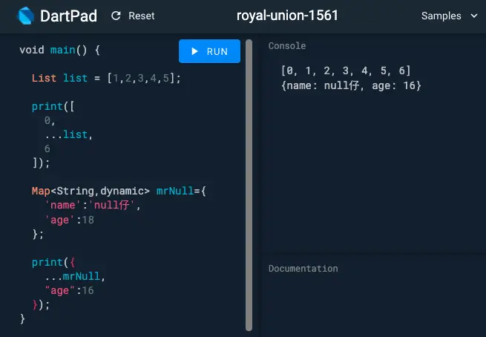
Task: Click the 'name':'null仔' code line
Action: [x=92, y=205]
